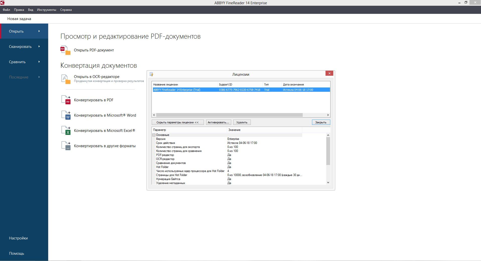Click the Дата окончания column header
The width and height of the screenshot is (481, 261).
click(x=306, y=84)
